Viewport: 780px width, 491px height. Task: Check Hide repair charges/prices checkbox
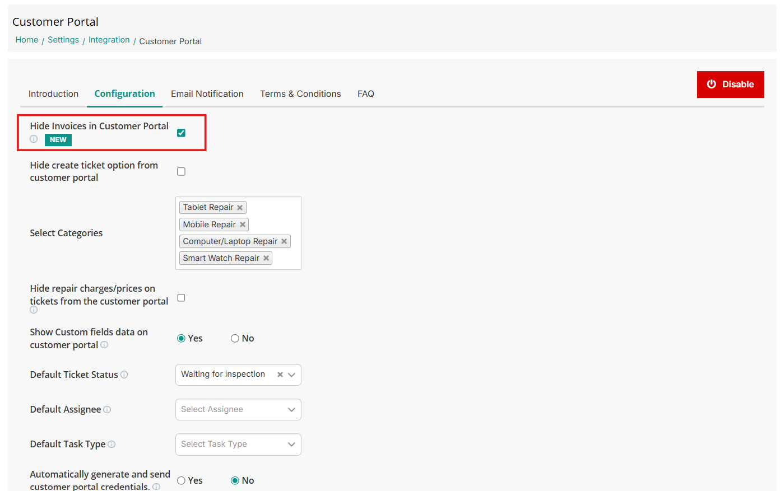coord(181,298)
